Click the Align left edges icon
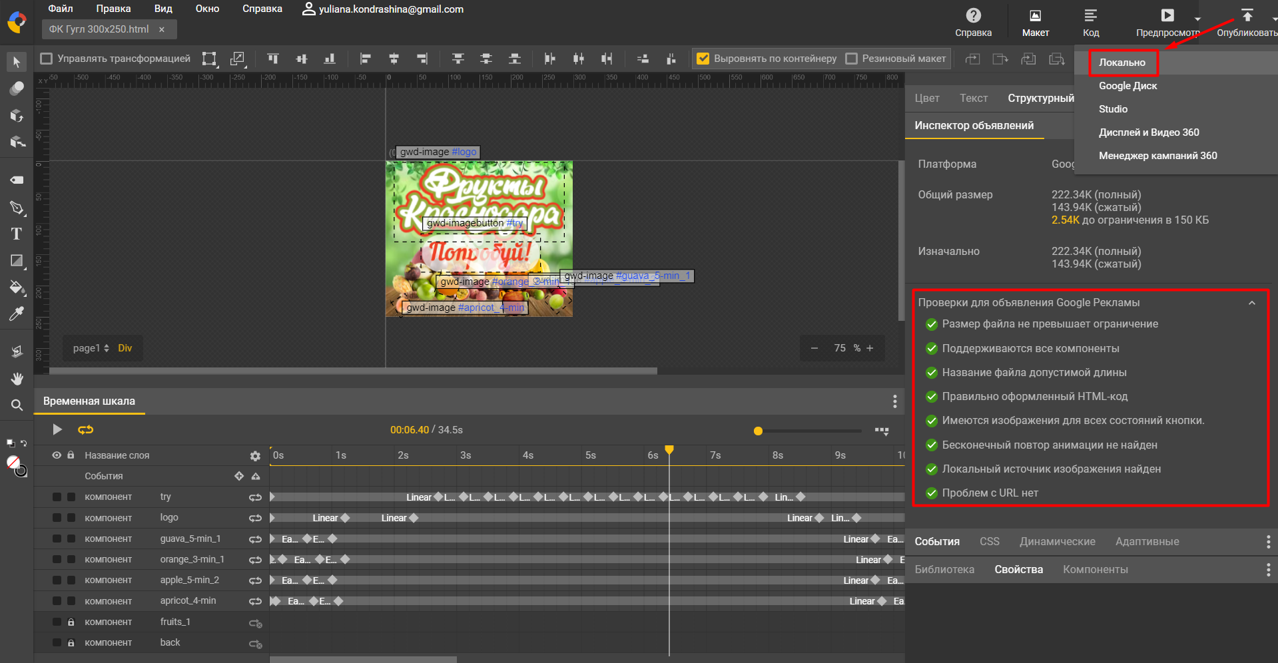This screenshot has height=663, width=1278. [x=365, y=59]
